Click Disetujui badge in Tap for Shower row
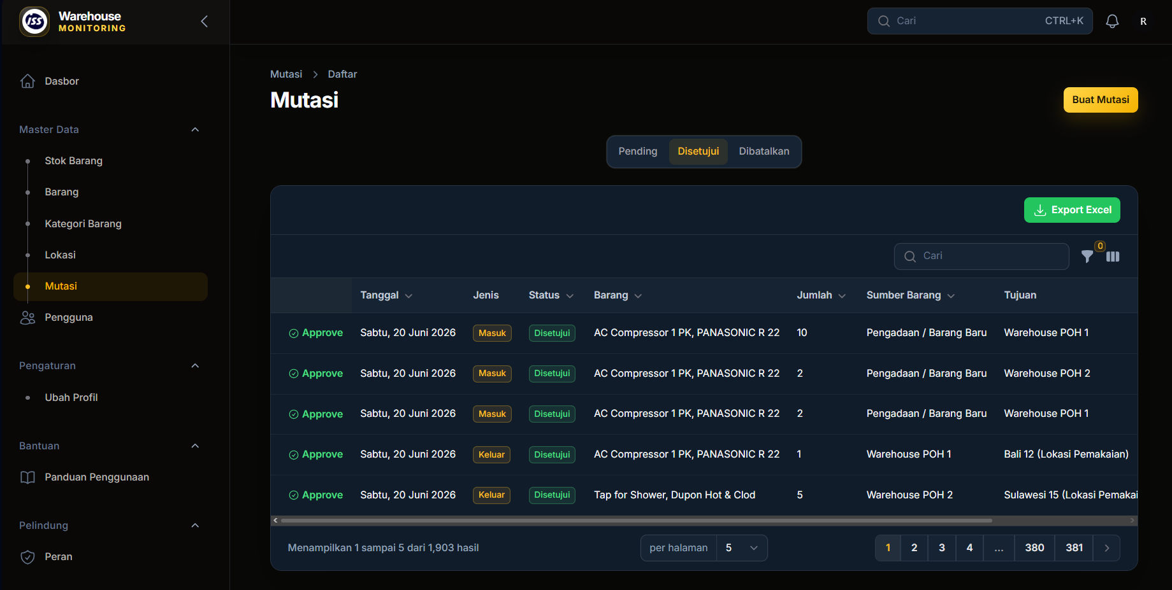Viewport: 1172px width, 590px height. (552, 495)
